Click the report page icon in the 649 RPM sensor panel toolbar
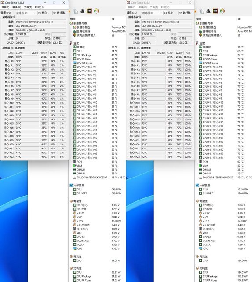 [76, 11]
